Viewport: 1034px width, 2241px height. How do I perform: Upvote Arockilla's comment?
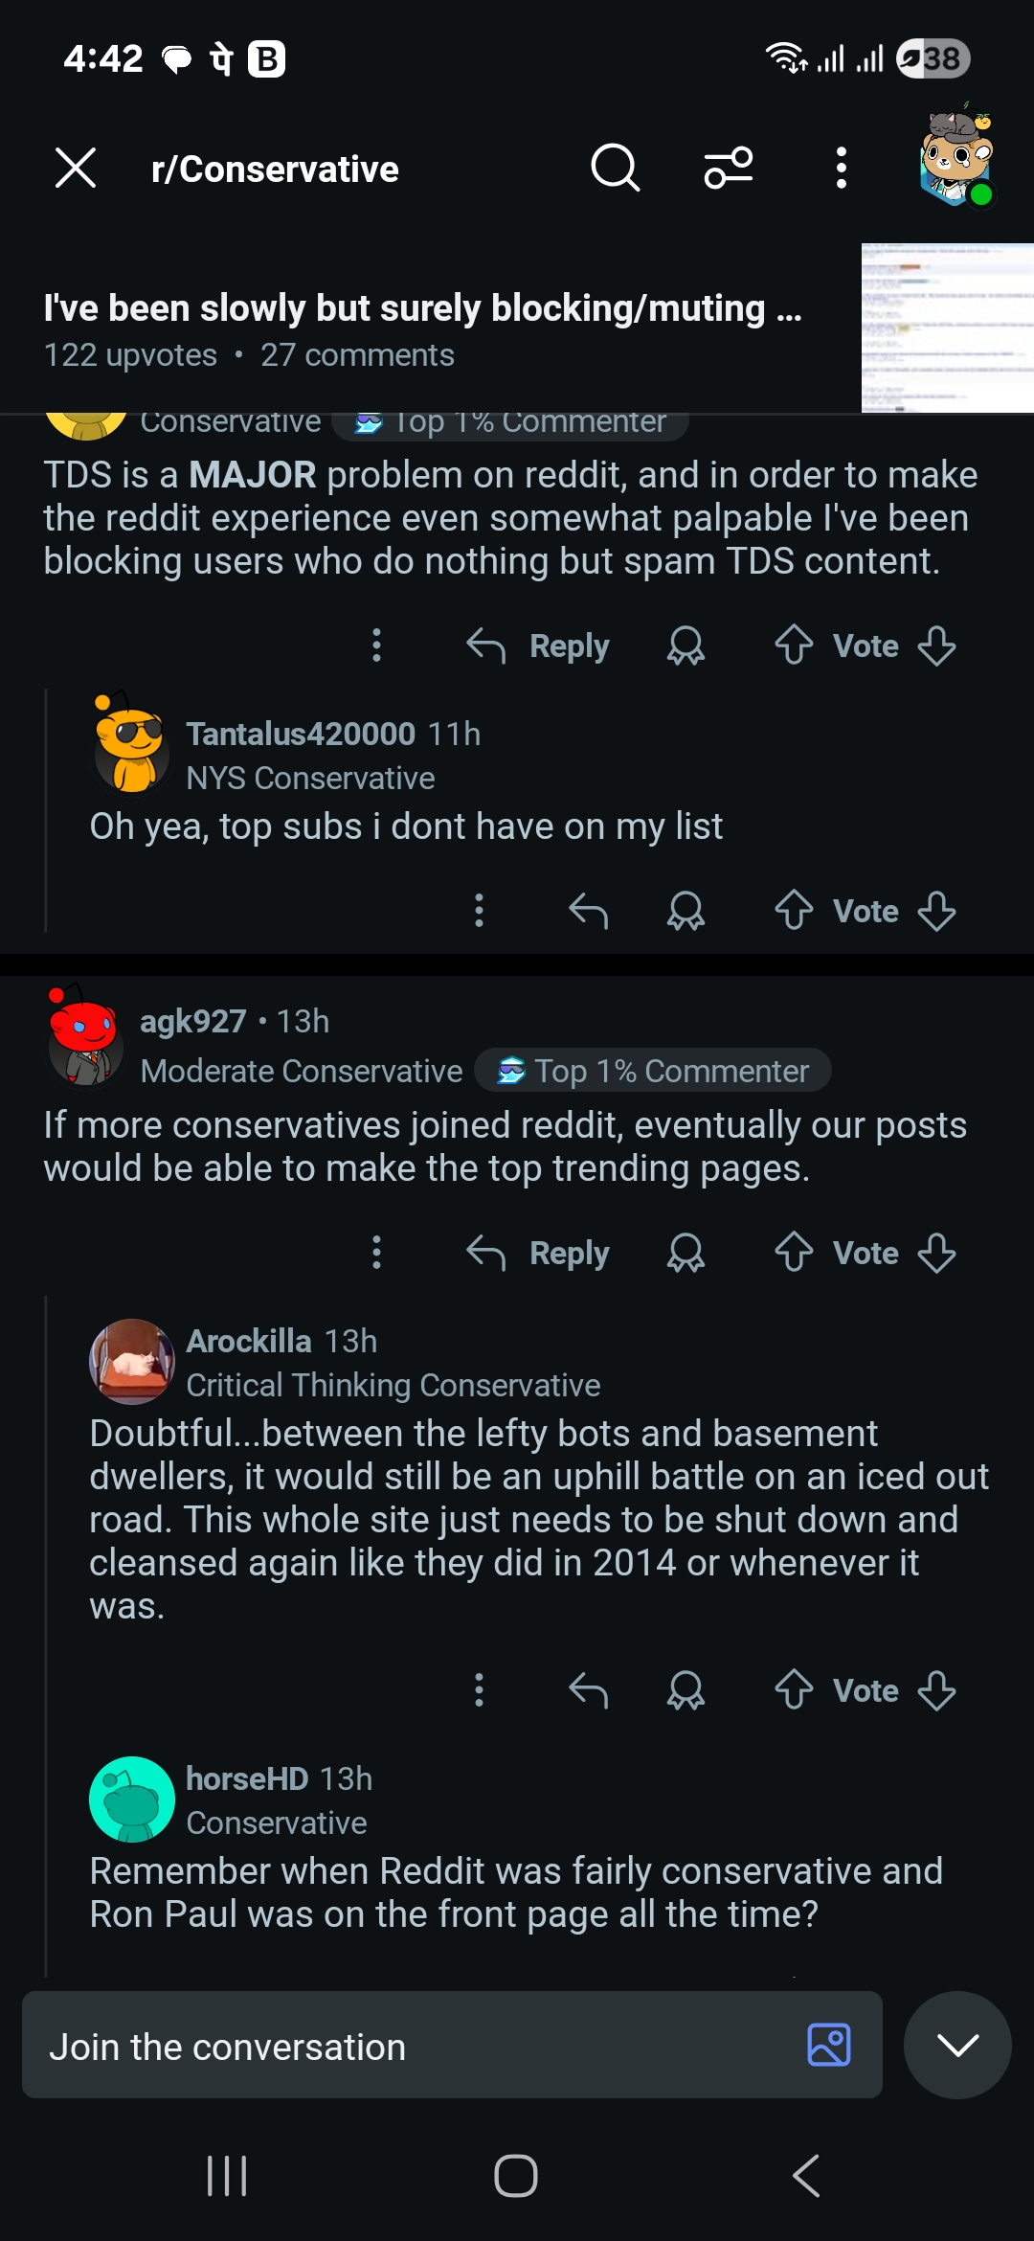click(794, 1690)
